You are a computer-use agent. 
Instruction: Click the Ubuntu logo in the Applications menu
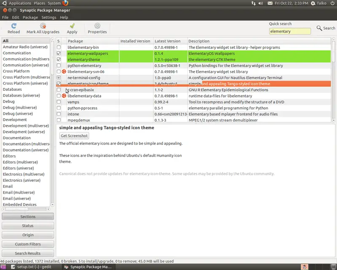[x=4, y=3]
